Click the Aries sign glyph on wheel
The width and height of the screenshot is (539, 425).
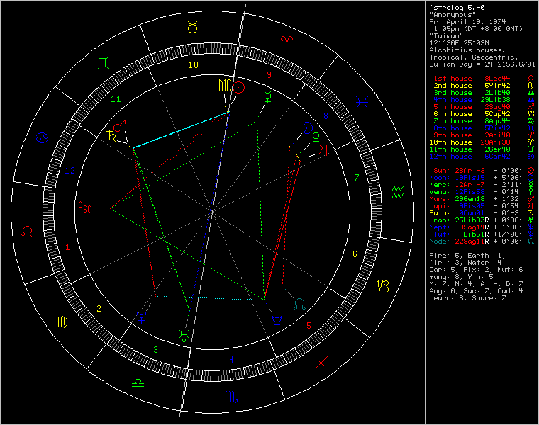(x=287, y=42)
